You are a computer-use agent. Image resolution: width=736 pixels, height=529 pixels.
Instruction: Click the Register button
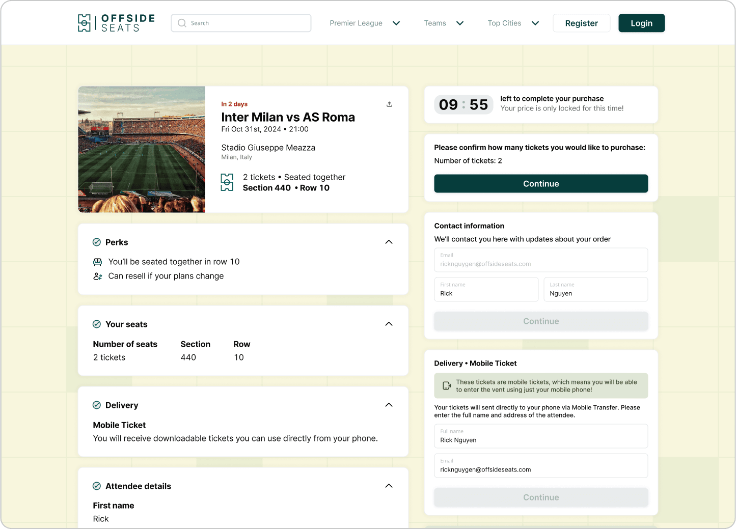click(581, 23)
